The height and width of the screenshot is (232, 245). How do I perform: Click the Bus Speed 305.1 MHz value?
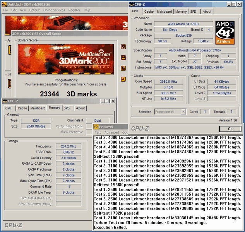[x=168, y=93]
